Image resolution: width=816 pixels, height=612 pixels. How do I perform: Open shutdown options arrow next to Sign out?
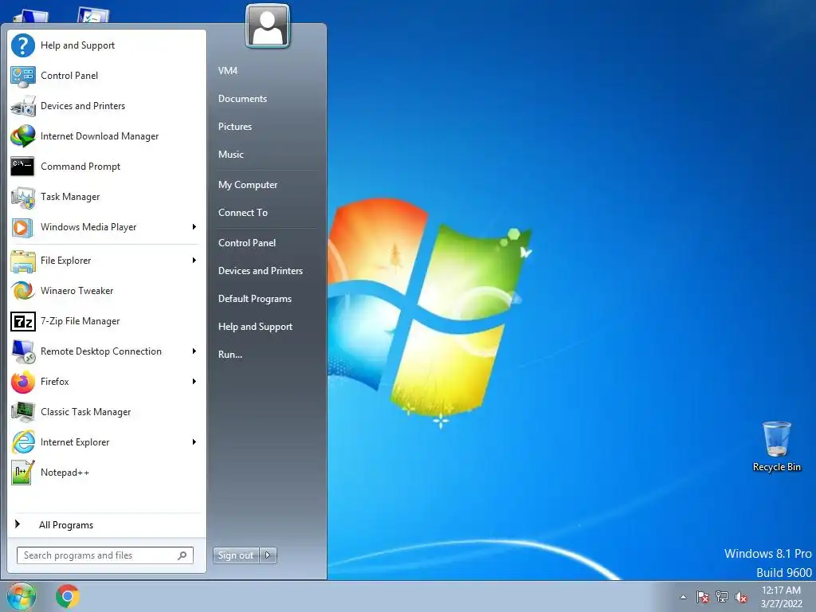(268, 555)
